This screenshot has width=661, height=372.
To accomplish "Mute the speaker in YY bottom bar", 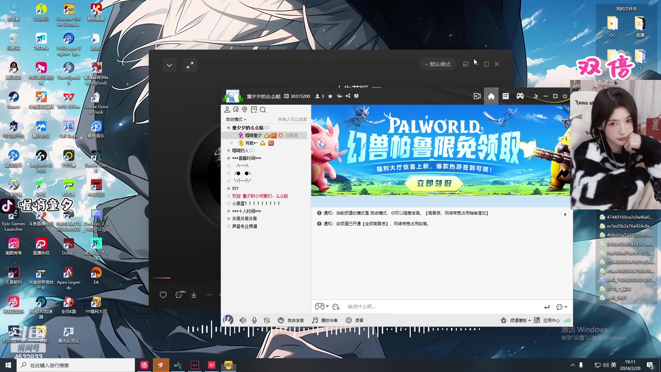I will pos(243,320).
